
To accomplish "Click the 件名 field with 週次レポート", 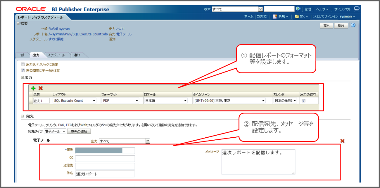I will tap(105, 174).
